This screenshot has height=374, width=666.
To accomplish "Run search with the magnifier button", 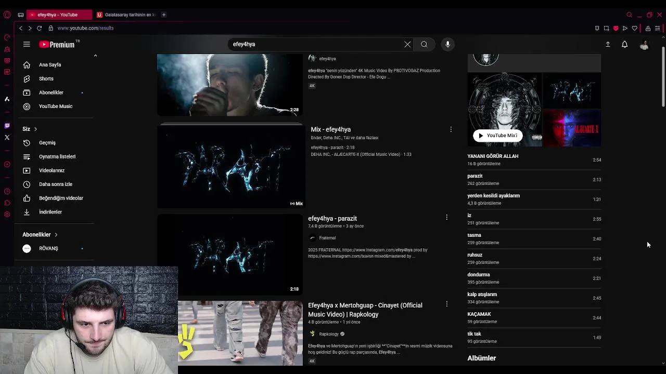I will pyautogui.click(x=424, y=44).
